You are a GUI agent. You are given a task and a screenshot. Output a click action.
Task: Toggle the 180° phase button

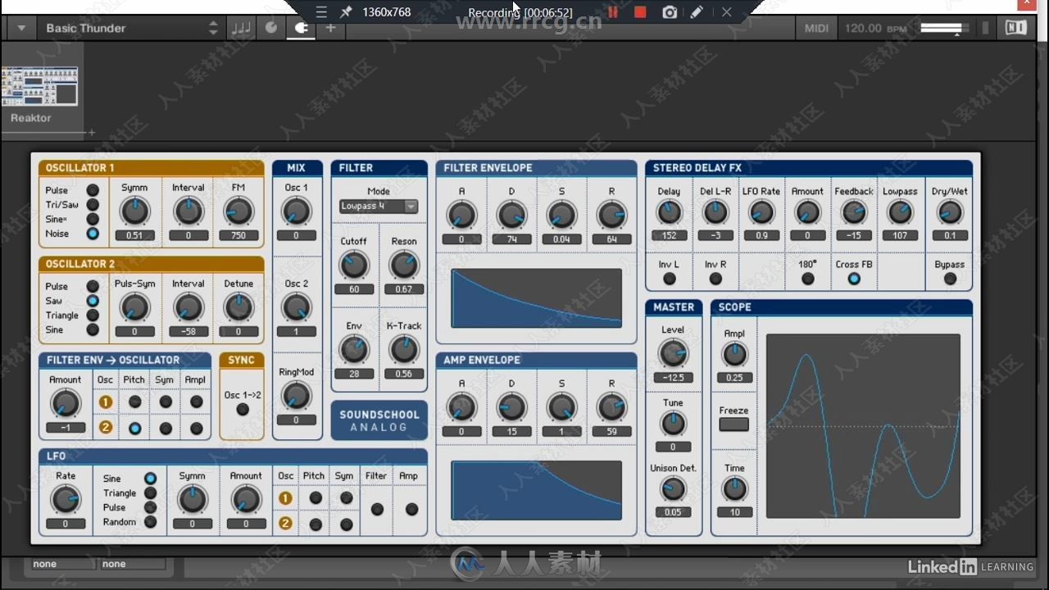[808, 279]
